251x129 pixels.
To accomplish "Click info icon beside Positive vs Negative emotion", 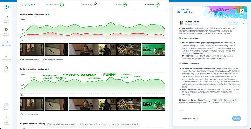I will click(49, 14).
